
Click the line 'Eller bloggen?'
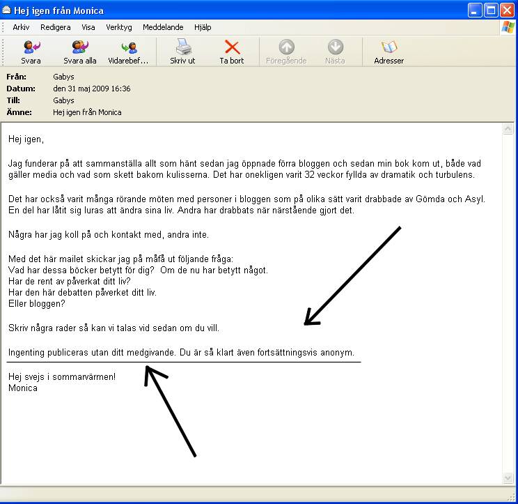point(37,304)
